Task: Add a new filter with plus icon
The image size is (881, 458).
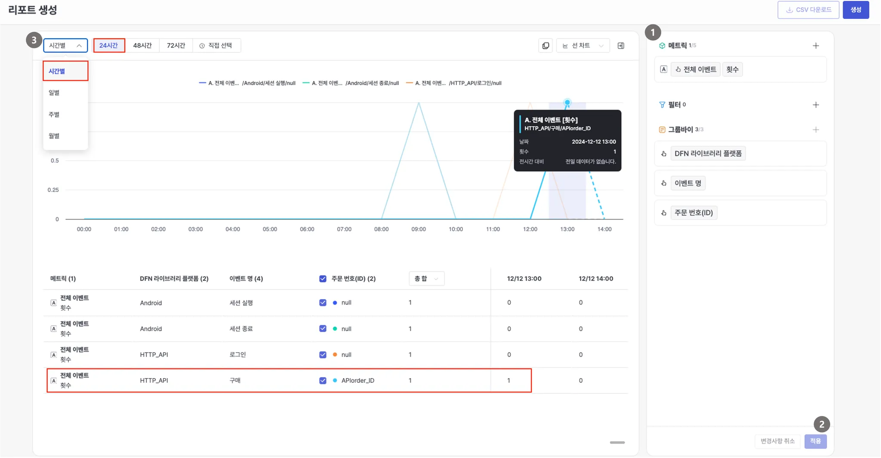Action: (816, 105)
